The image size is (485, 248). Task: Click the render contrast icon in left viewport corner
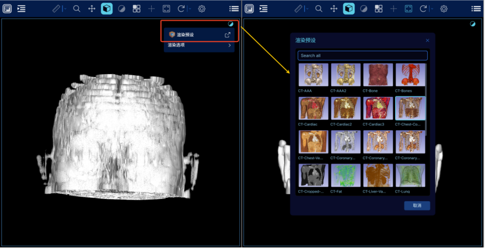point(231,24)
